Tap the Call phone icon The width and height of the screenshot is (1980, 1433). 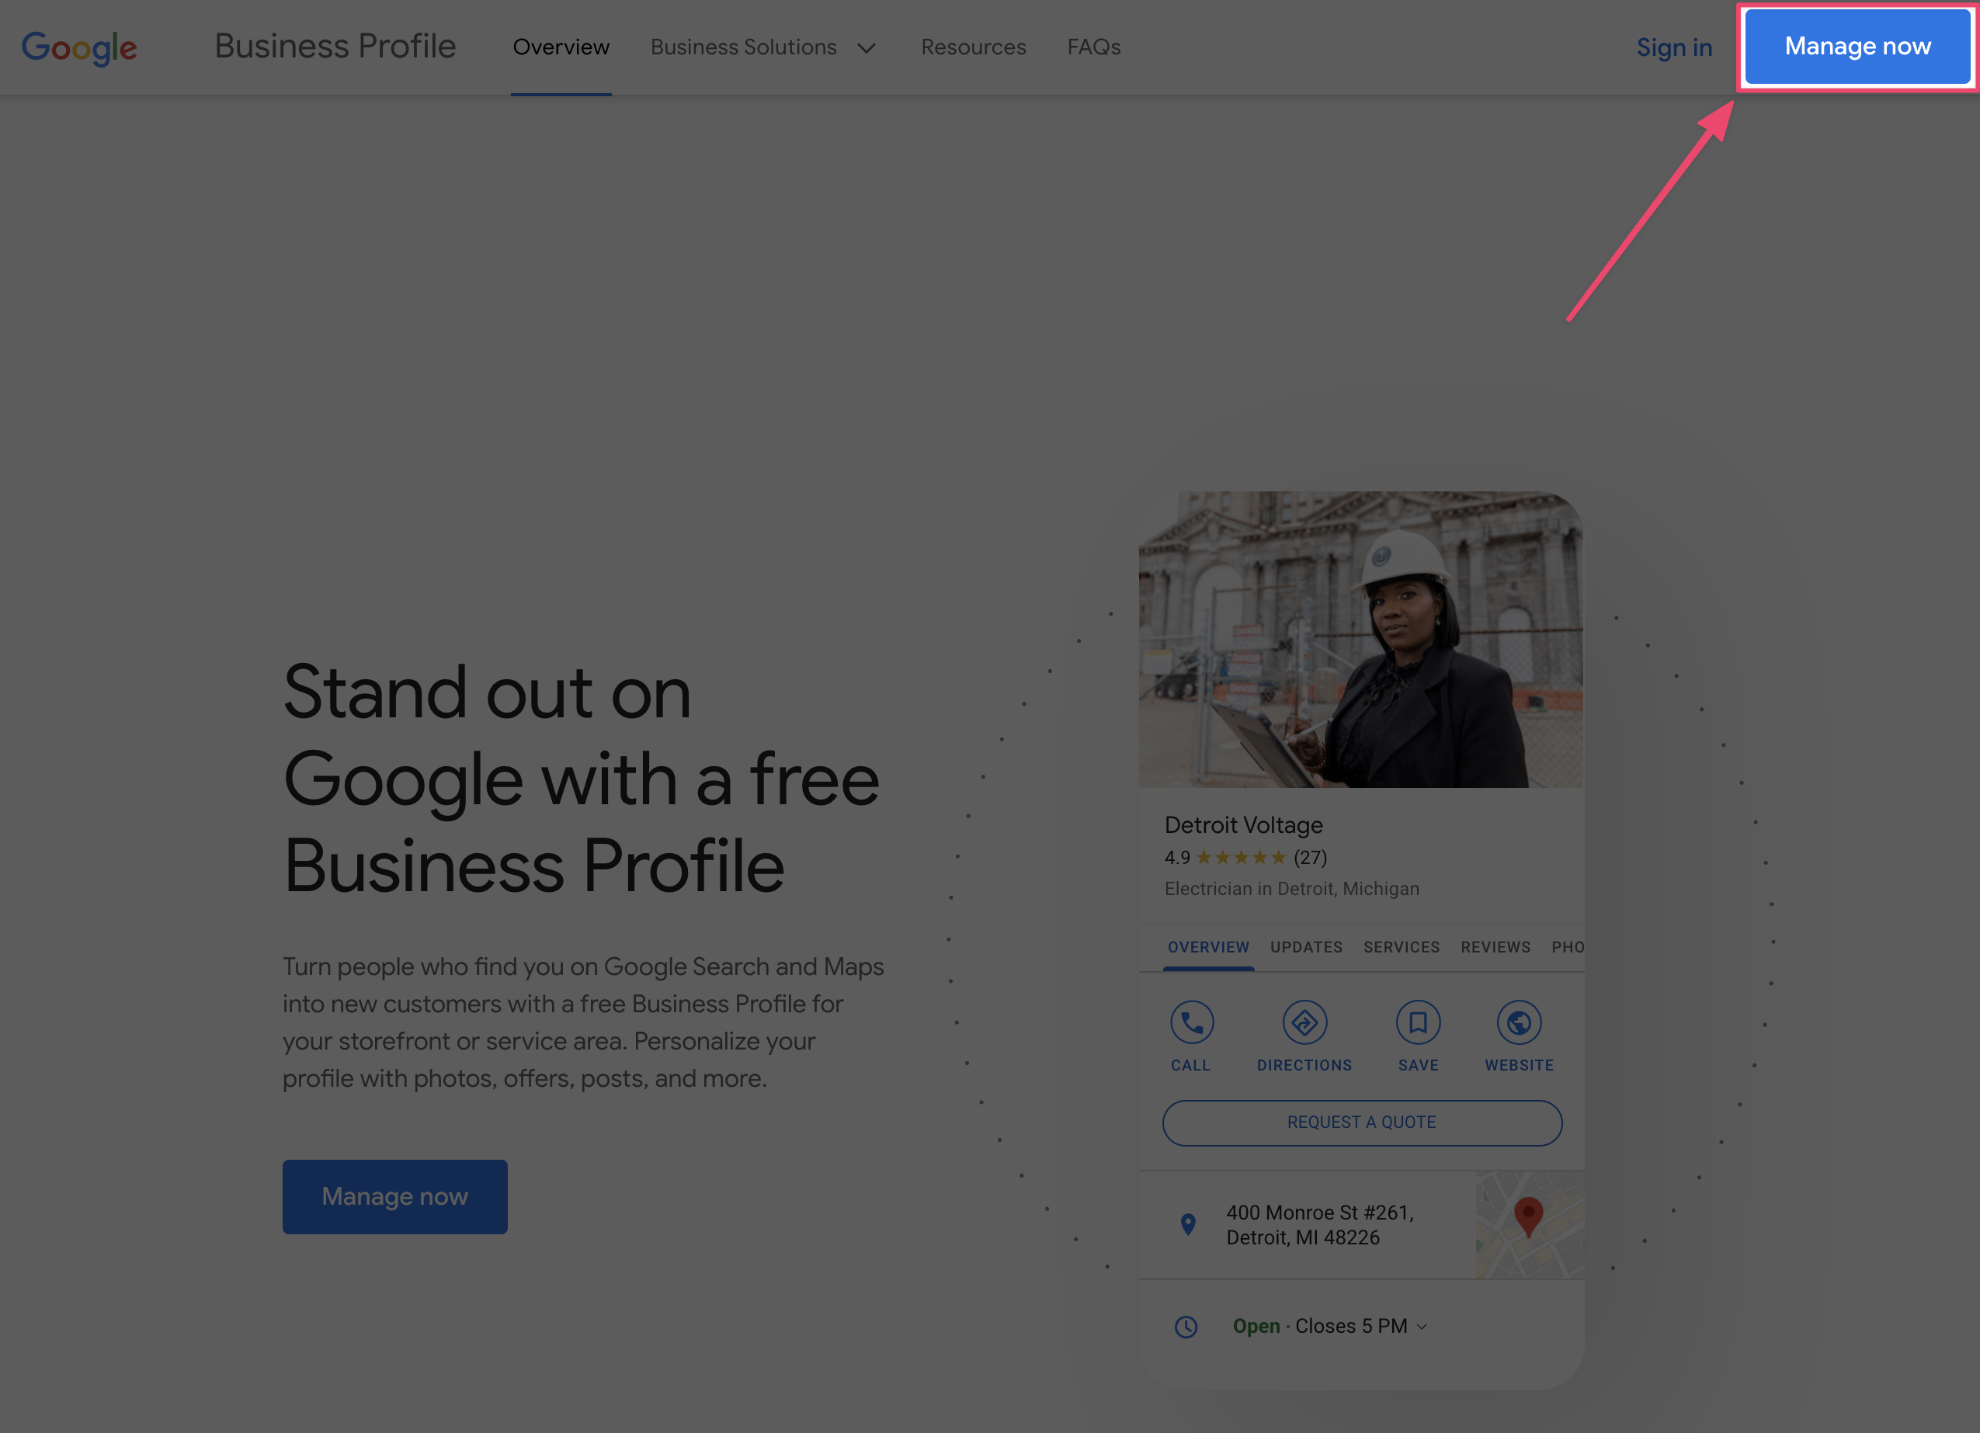point(1191,1022)
